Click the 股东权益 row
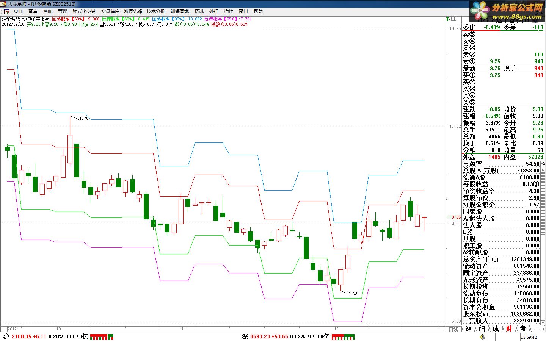 coord(501,314)
